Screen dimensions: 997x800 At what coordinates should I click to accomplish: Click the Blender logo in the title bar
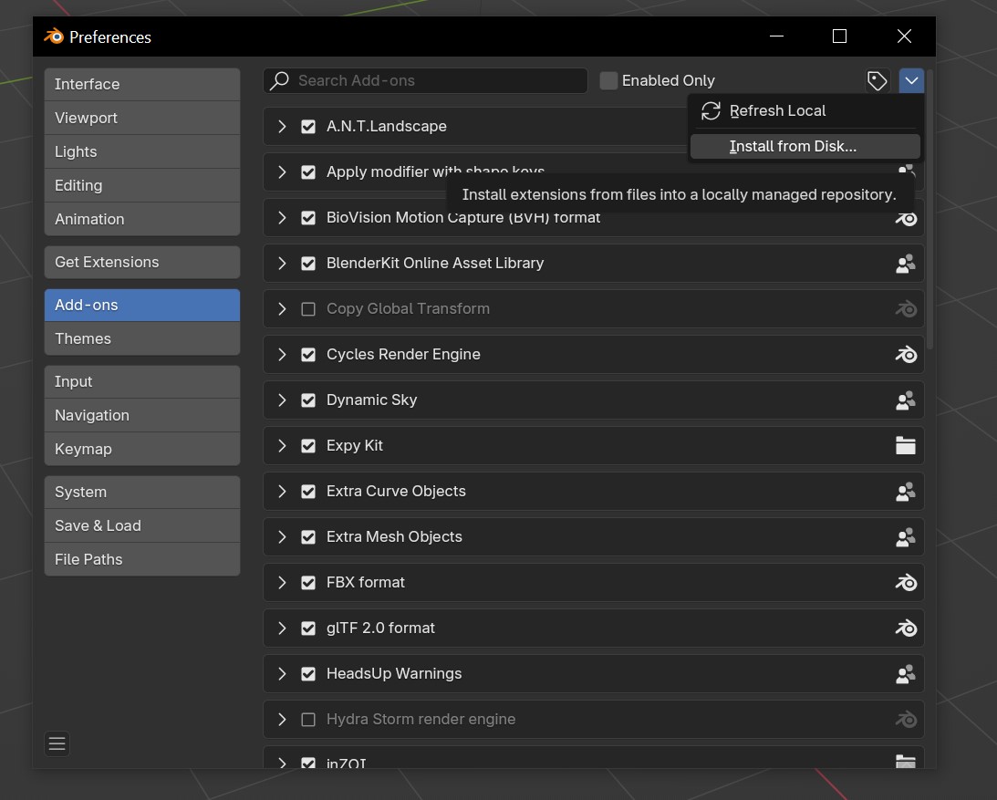54,36
